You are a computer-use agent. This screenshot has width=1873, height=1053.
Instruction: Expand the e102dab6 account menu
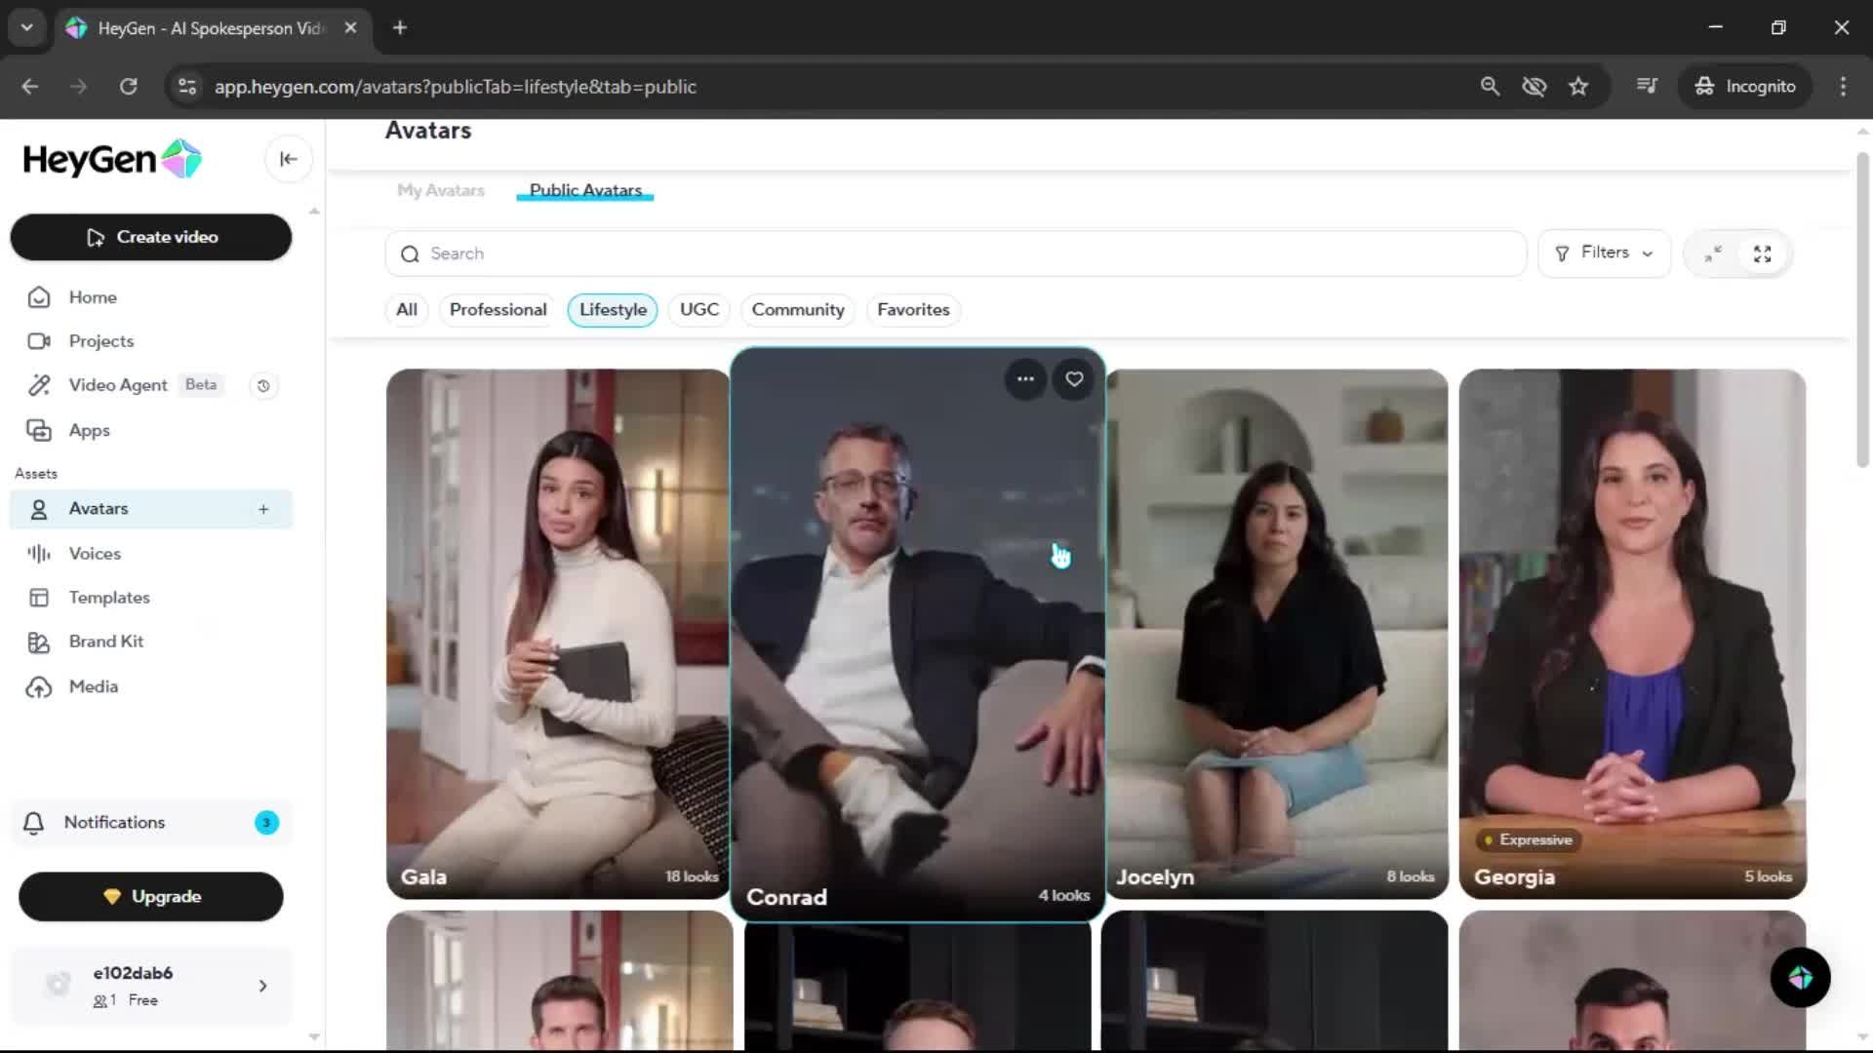[x=151, y=986]
